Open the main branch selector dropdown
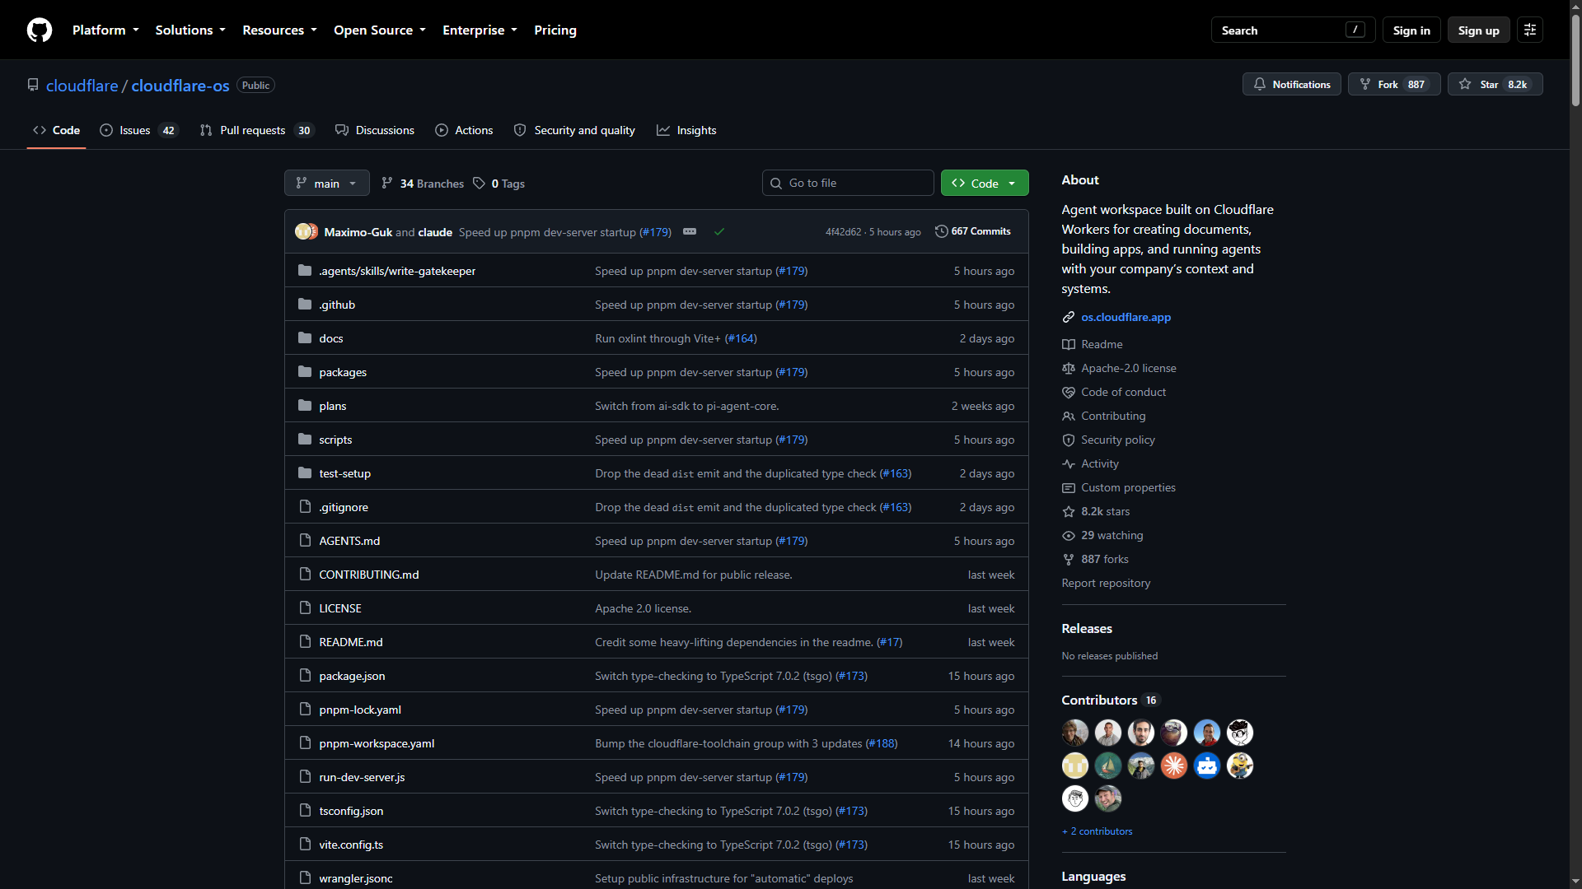Viewport: 1582px width, 889px height. pos(327,183)
